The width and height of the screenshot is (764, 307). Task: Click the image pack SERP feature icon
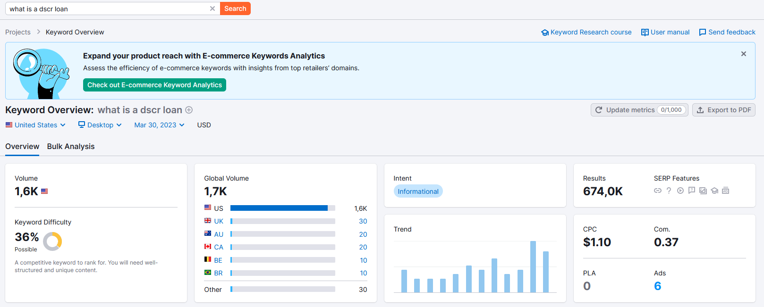point(703,191)
